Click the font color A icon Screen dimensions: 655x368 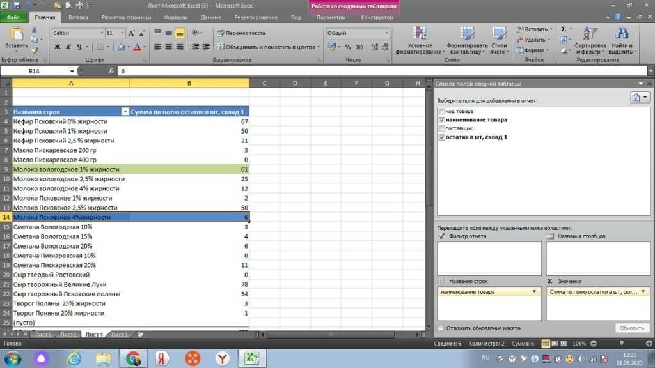pos(137,47)
